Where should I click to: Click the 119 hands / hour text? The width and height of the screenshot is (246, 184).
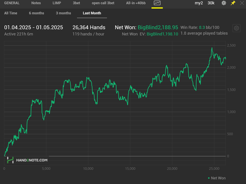88,34
